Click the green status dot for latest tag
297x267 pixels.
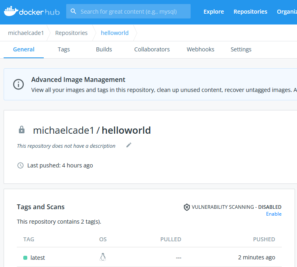25,258
